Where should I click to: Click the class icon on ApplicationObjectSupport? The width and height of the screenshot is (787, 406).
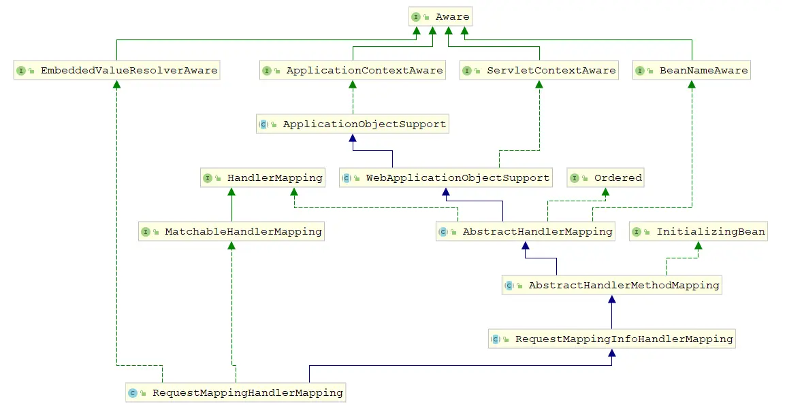pyautogui.click(x=264, y=124)
